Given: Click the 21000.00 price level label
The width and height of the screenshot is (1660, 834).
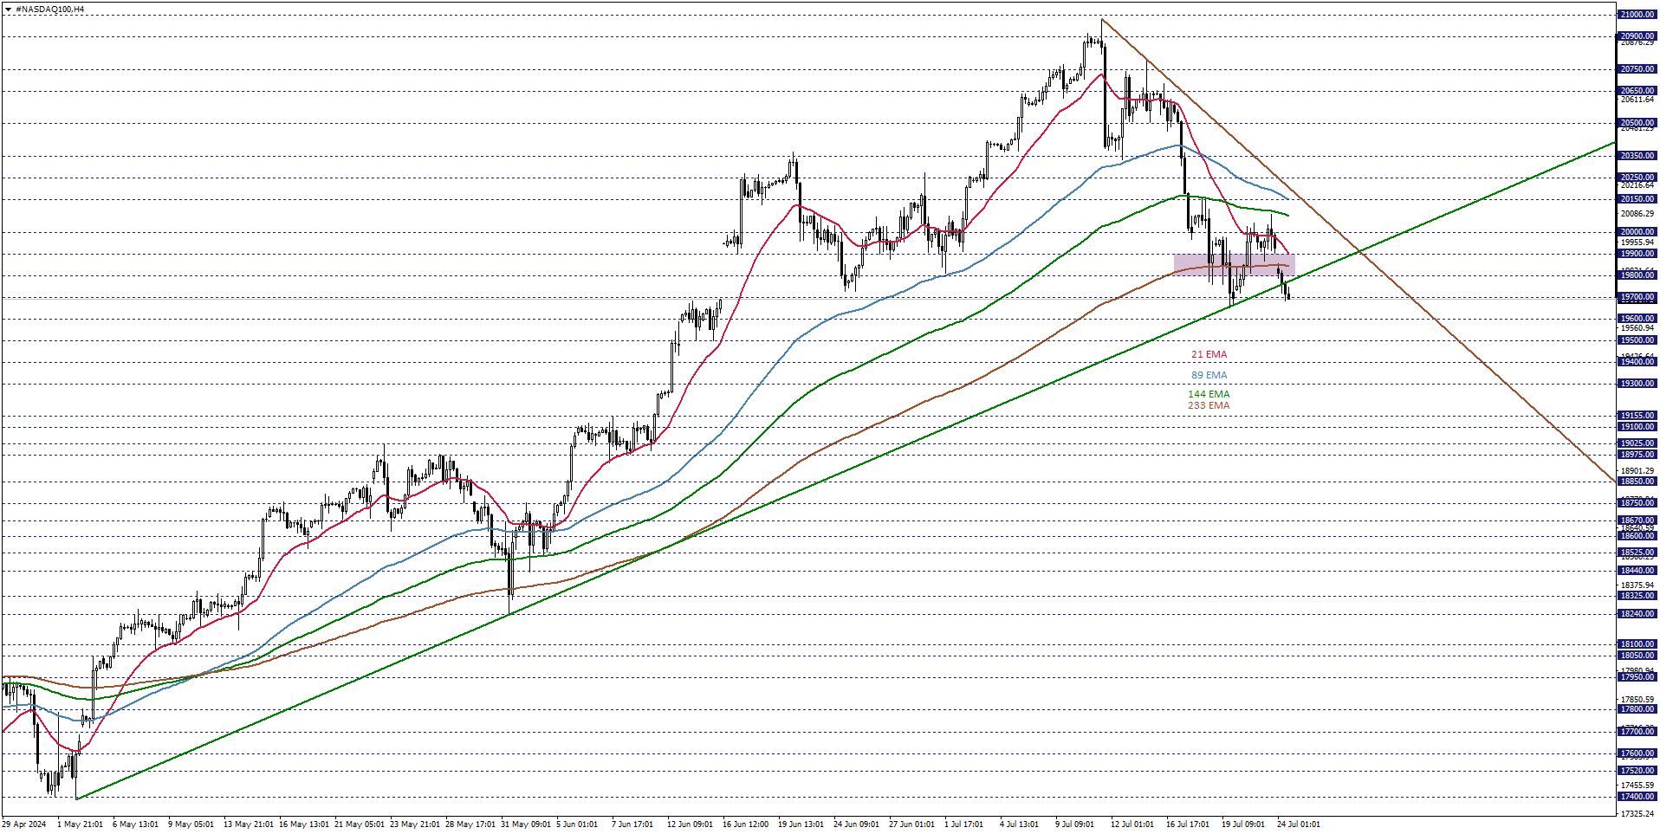Looking at the screenshot, I should [1637, 15].
